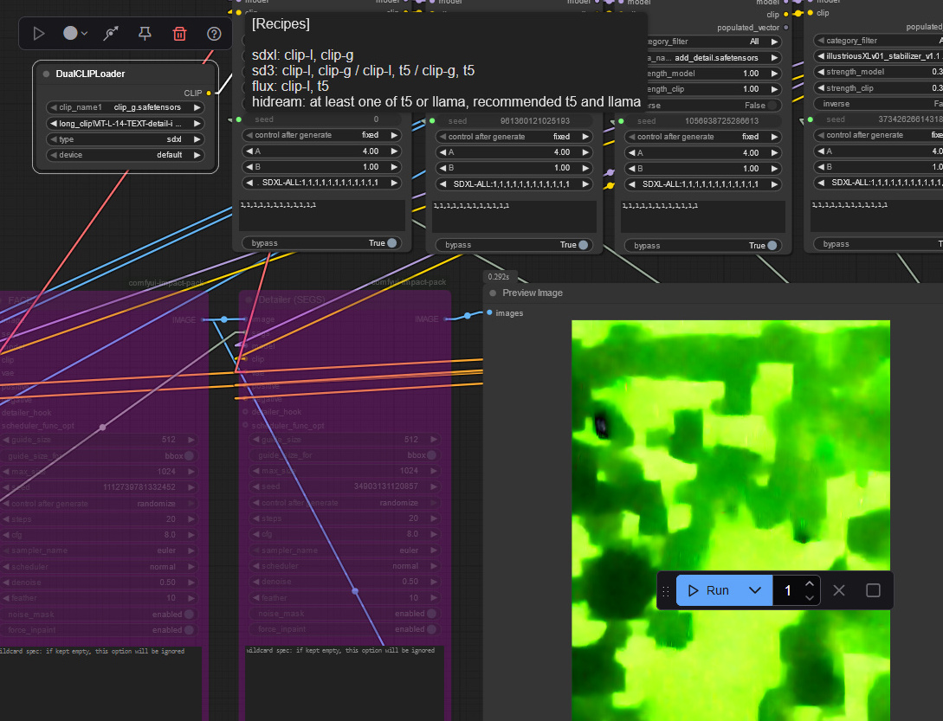The image size is (943, 721).
Task: Open the device default dropdown in DualCLIPLoader
Action: point(125,155)
